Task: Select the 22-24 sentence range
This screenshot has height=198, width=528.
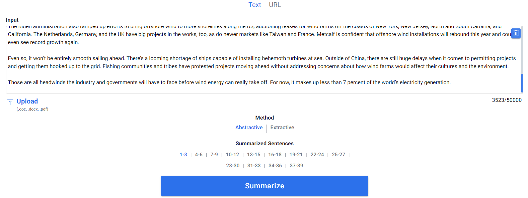Action: coord(317,155)
